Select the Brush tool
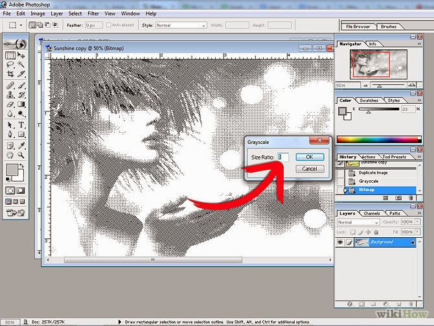The height and width of the screenshot is (326, 434). (21, 86)
